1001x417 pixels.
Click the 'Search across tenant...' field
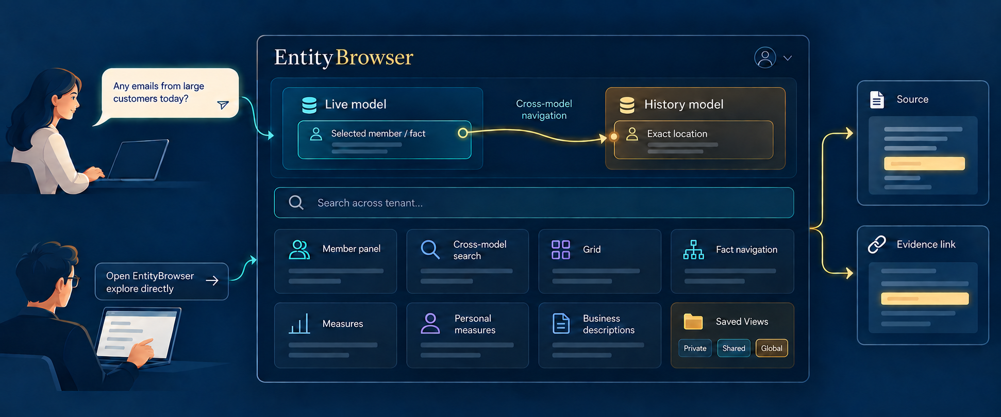click(x=534, y=203)
